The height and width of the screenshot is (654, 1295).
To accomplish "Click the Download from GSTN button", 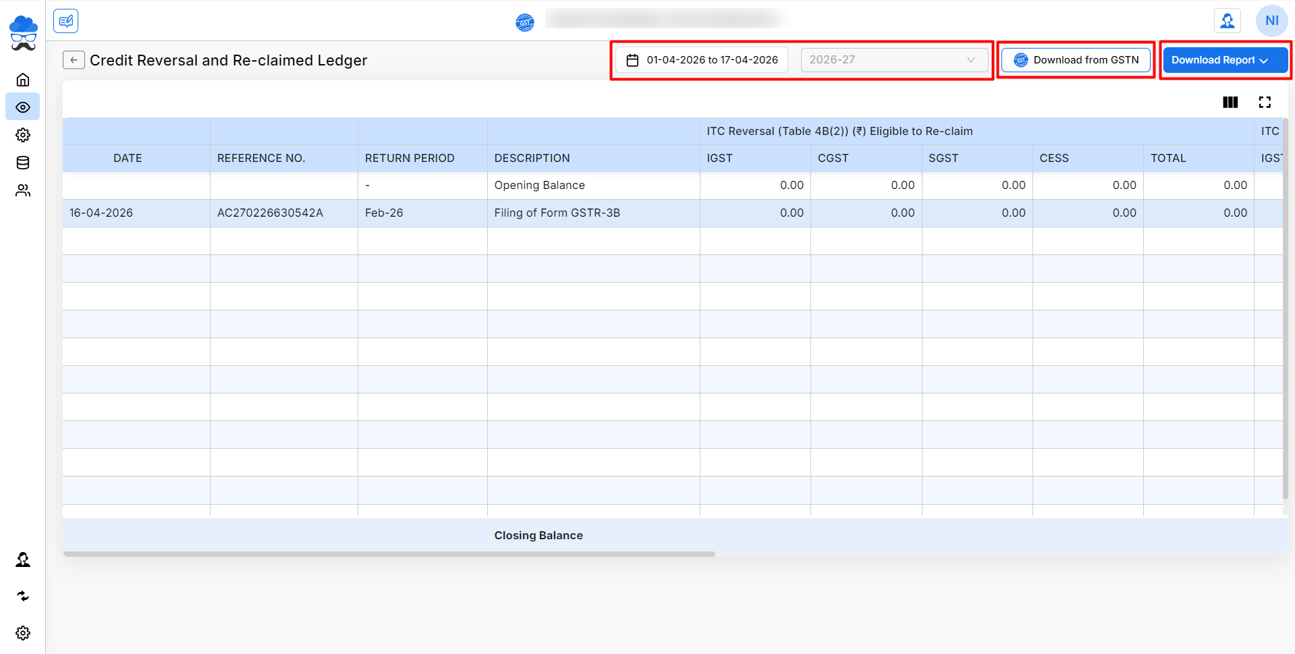I will tap(1076, 60).
